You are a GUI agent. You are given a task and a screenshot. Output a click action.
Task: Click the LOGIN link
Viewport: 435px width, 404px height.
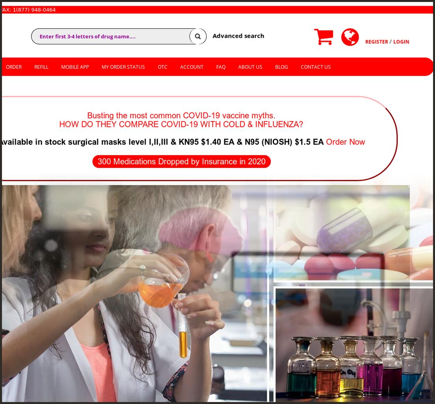(x=401, y=42)
